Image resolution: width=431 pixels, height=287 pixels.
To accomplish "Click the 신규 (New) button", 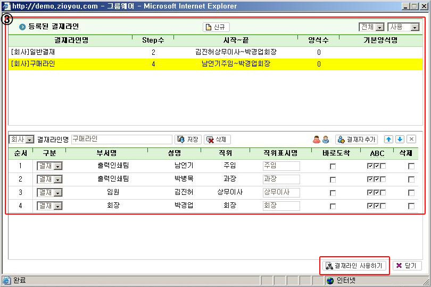I will point(216,27).
